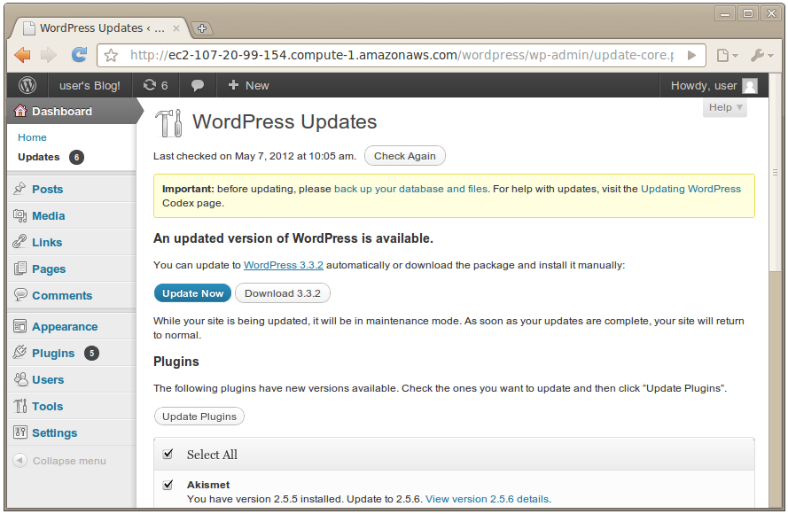Click the Settings icon in sidebar
This screenshot has height=514, width=788.
[20, 432]
